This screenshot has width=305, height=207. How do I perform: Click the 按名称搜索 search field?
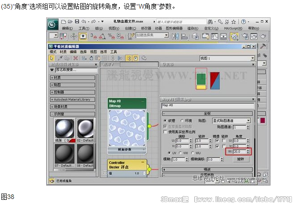click(76, 70)
